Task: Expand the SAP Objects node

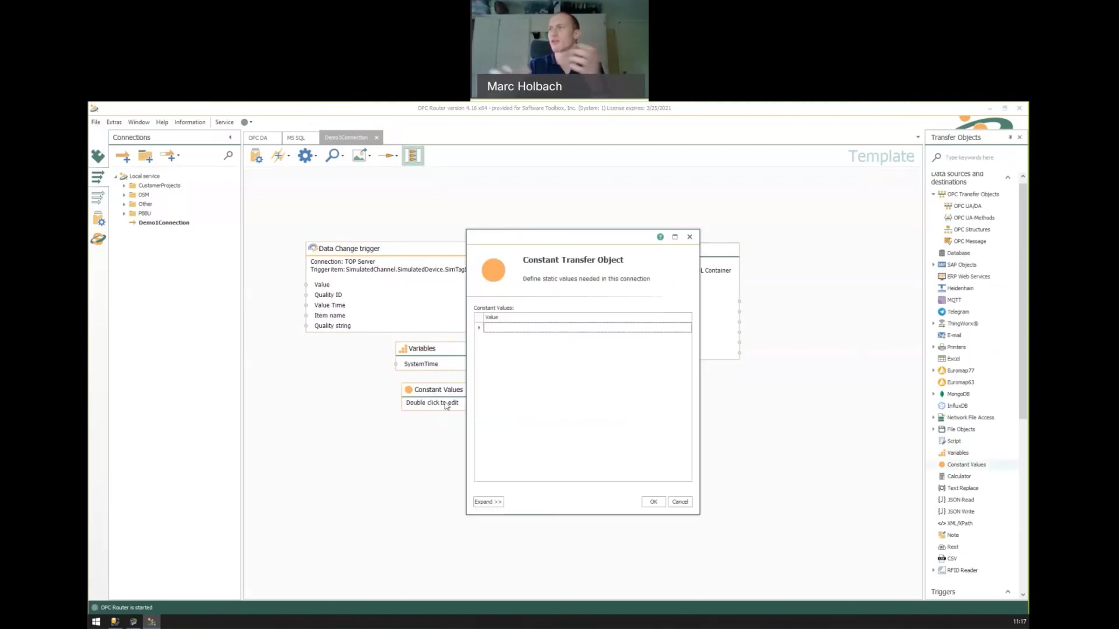Action: [x=933, y=265]
